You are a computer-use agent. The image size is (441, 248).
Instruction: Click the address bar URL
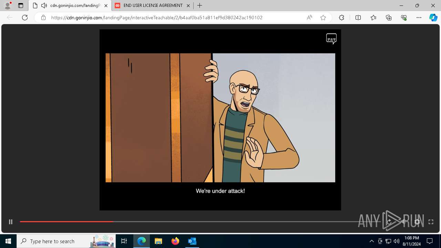click(x=157, y=18)
